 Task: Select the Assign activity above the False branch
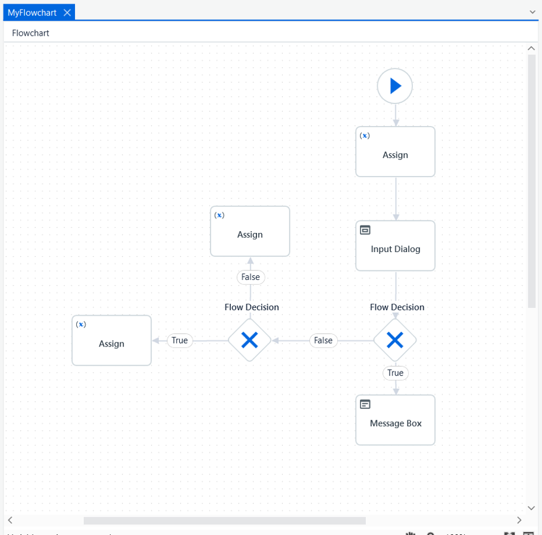point(250,231)
